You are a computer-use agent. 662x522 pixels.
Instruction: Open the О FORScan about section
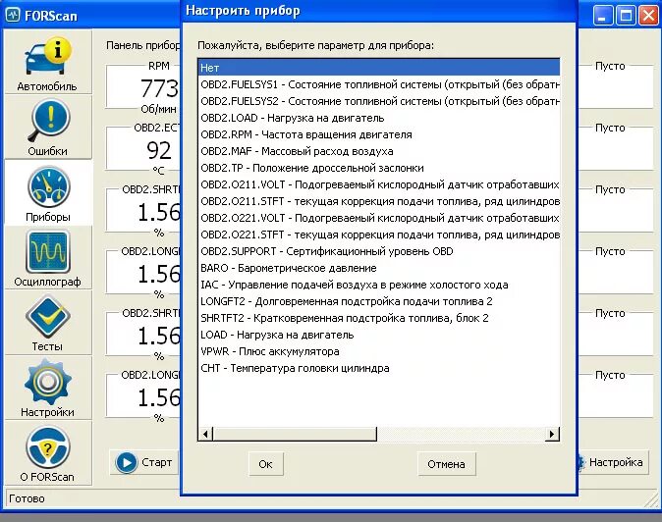48,453
